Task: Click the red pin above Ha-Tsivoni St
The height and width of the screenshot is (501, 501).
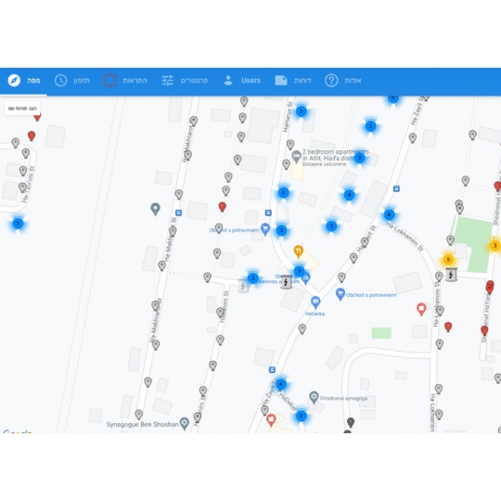Action: [x=32, y=135]
